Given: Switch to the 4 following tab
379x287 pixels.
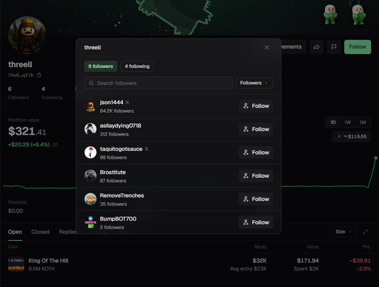Looking at the screenshot, I should [x=137, y=66].
